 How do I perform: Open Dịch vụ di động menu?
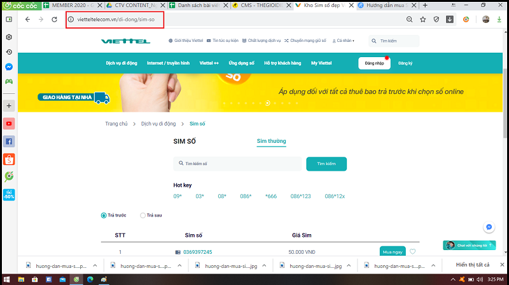coord(122,63)
